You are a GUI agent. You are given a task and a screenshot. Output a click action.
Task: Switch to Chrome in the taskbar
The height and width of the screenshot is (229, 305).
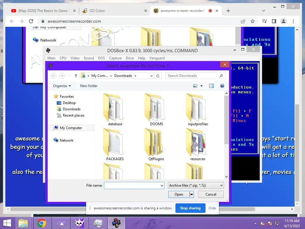coord(42,223)
